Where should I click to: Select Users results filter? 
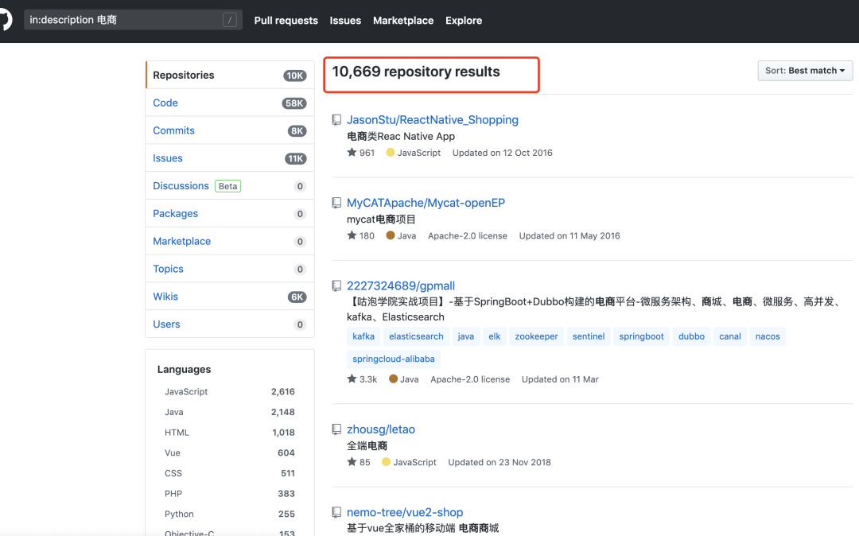coord(230,324)
